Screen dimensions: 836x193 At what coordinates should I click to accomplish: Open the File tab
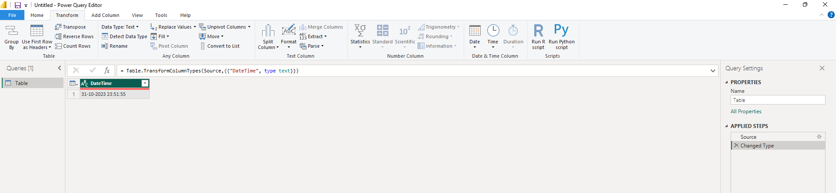pos(12,15)
